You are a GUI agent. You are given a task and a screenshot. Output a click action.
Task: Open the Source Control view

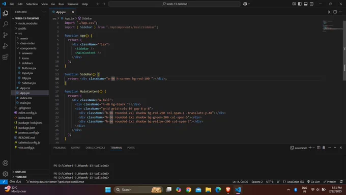pos(5,35)
